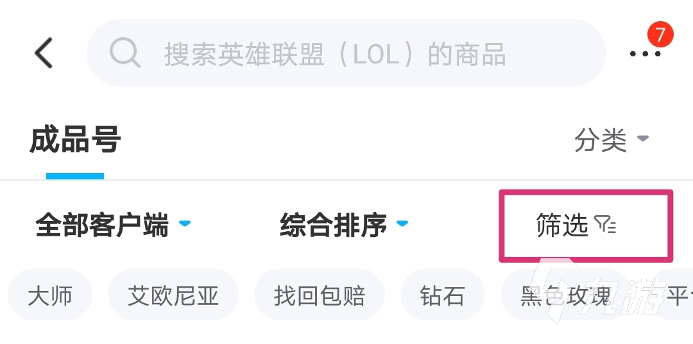Tap the back arrow

click(x=44, y=53)
